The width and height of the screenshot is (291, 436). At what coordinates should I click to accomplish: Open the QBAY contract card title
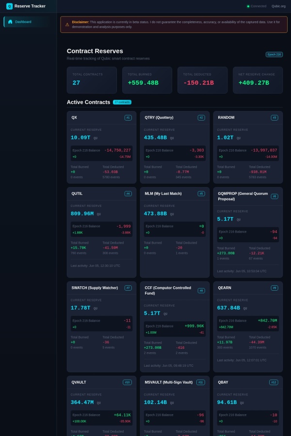[223, 382]
